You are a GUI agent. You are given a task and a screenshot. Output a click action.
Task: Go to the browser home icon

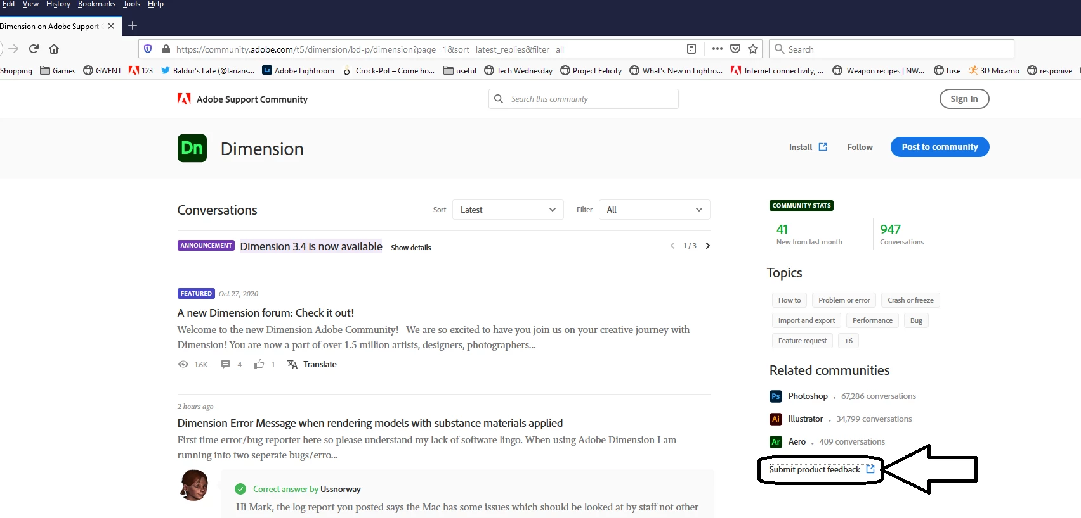click(x=54, y=49)
